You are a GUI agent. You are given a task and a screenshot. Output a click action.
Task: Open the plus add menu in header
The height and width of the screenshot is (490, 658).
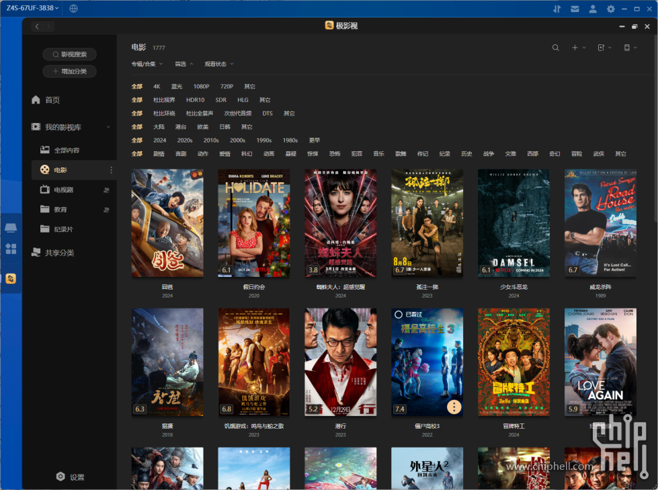(x=578, y=48)
